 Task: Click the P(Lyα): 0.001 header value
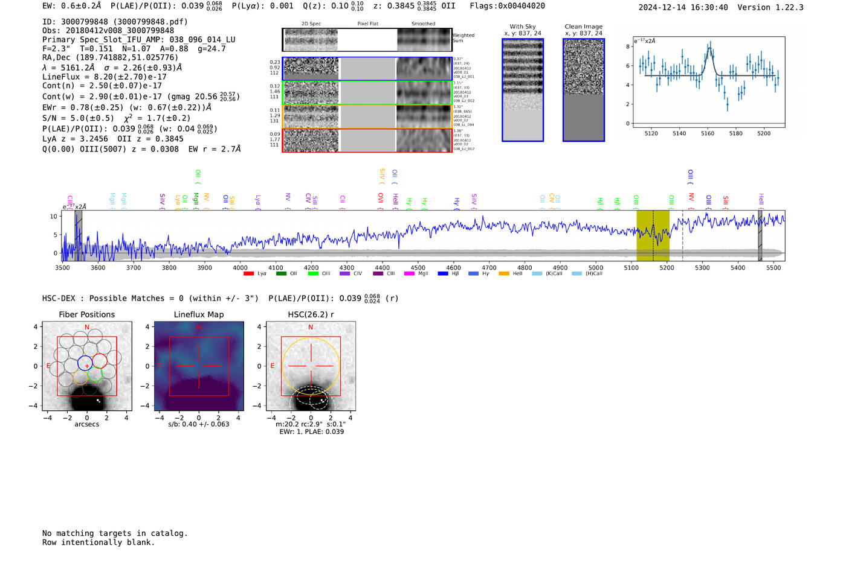(x=262, y=6)
